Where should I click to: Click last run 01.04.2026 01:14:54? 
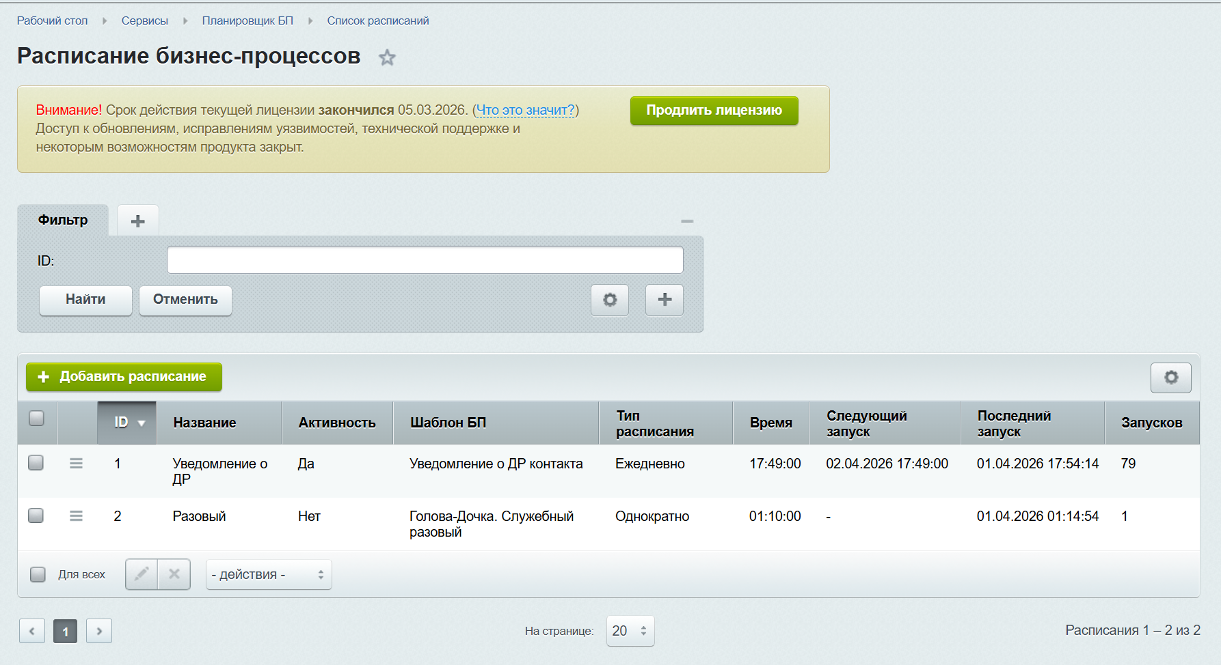pos(1038,516)
